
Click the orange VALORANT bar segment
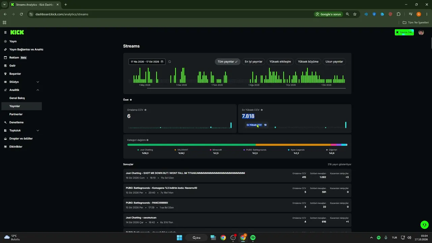click(293, 145)
